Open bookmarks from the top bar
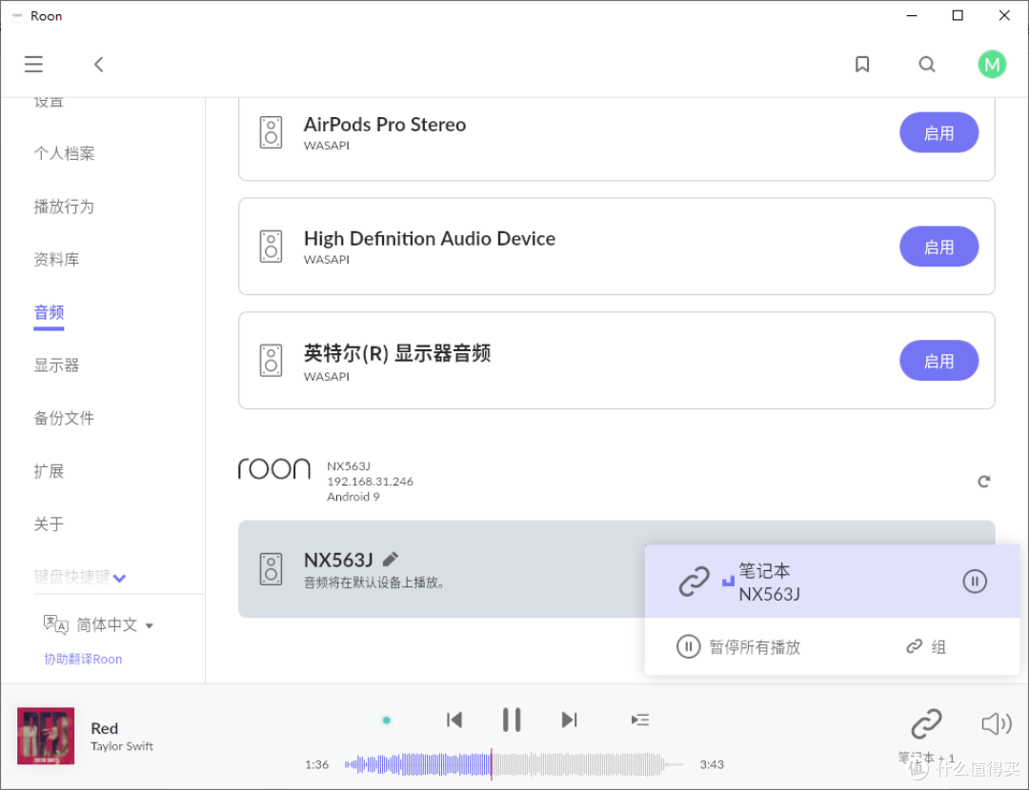Viewport: 1029px width, 790px height. pos(862,65)
